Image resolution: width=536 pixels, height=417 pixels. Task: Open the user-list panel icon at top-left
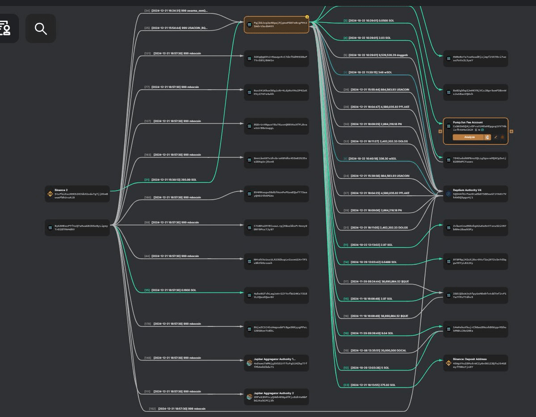point(5,29)
